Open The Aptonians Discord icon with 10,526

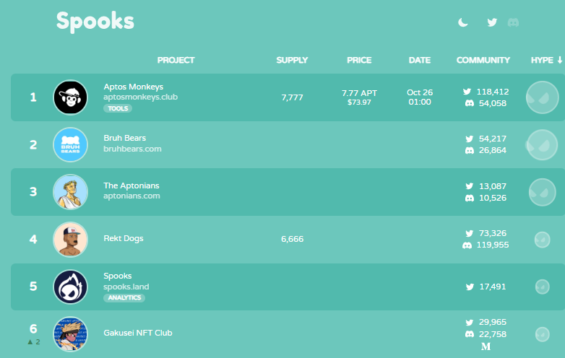click(469, 198)
